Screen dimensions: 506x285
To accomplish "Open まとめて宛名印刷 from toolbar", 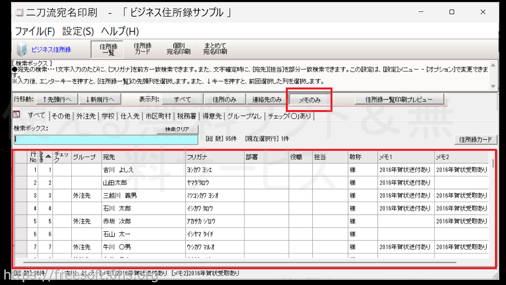I will [215, 49].
